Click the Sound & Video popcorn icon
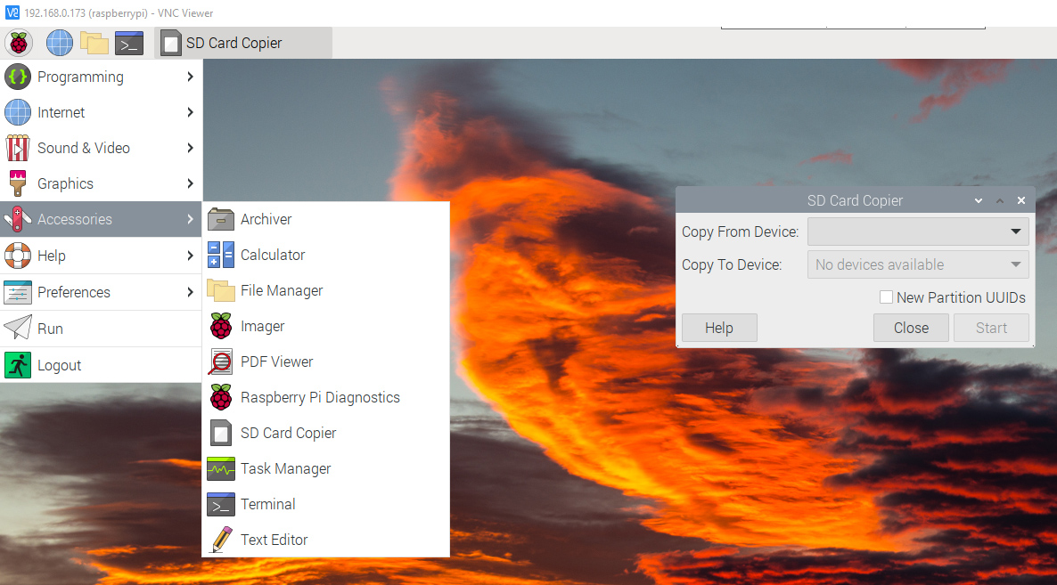Image resolution: width=1057 pixels, height=585 pixels. click(x=18, y=148)
